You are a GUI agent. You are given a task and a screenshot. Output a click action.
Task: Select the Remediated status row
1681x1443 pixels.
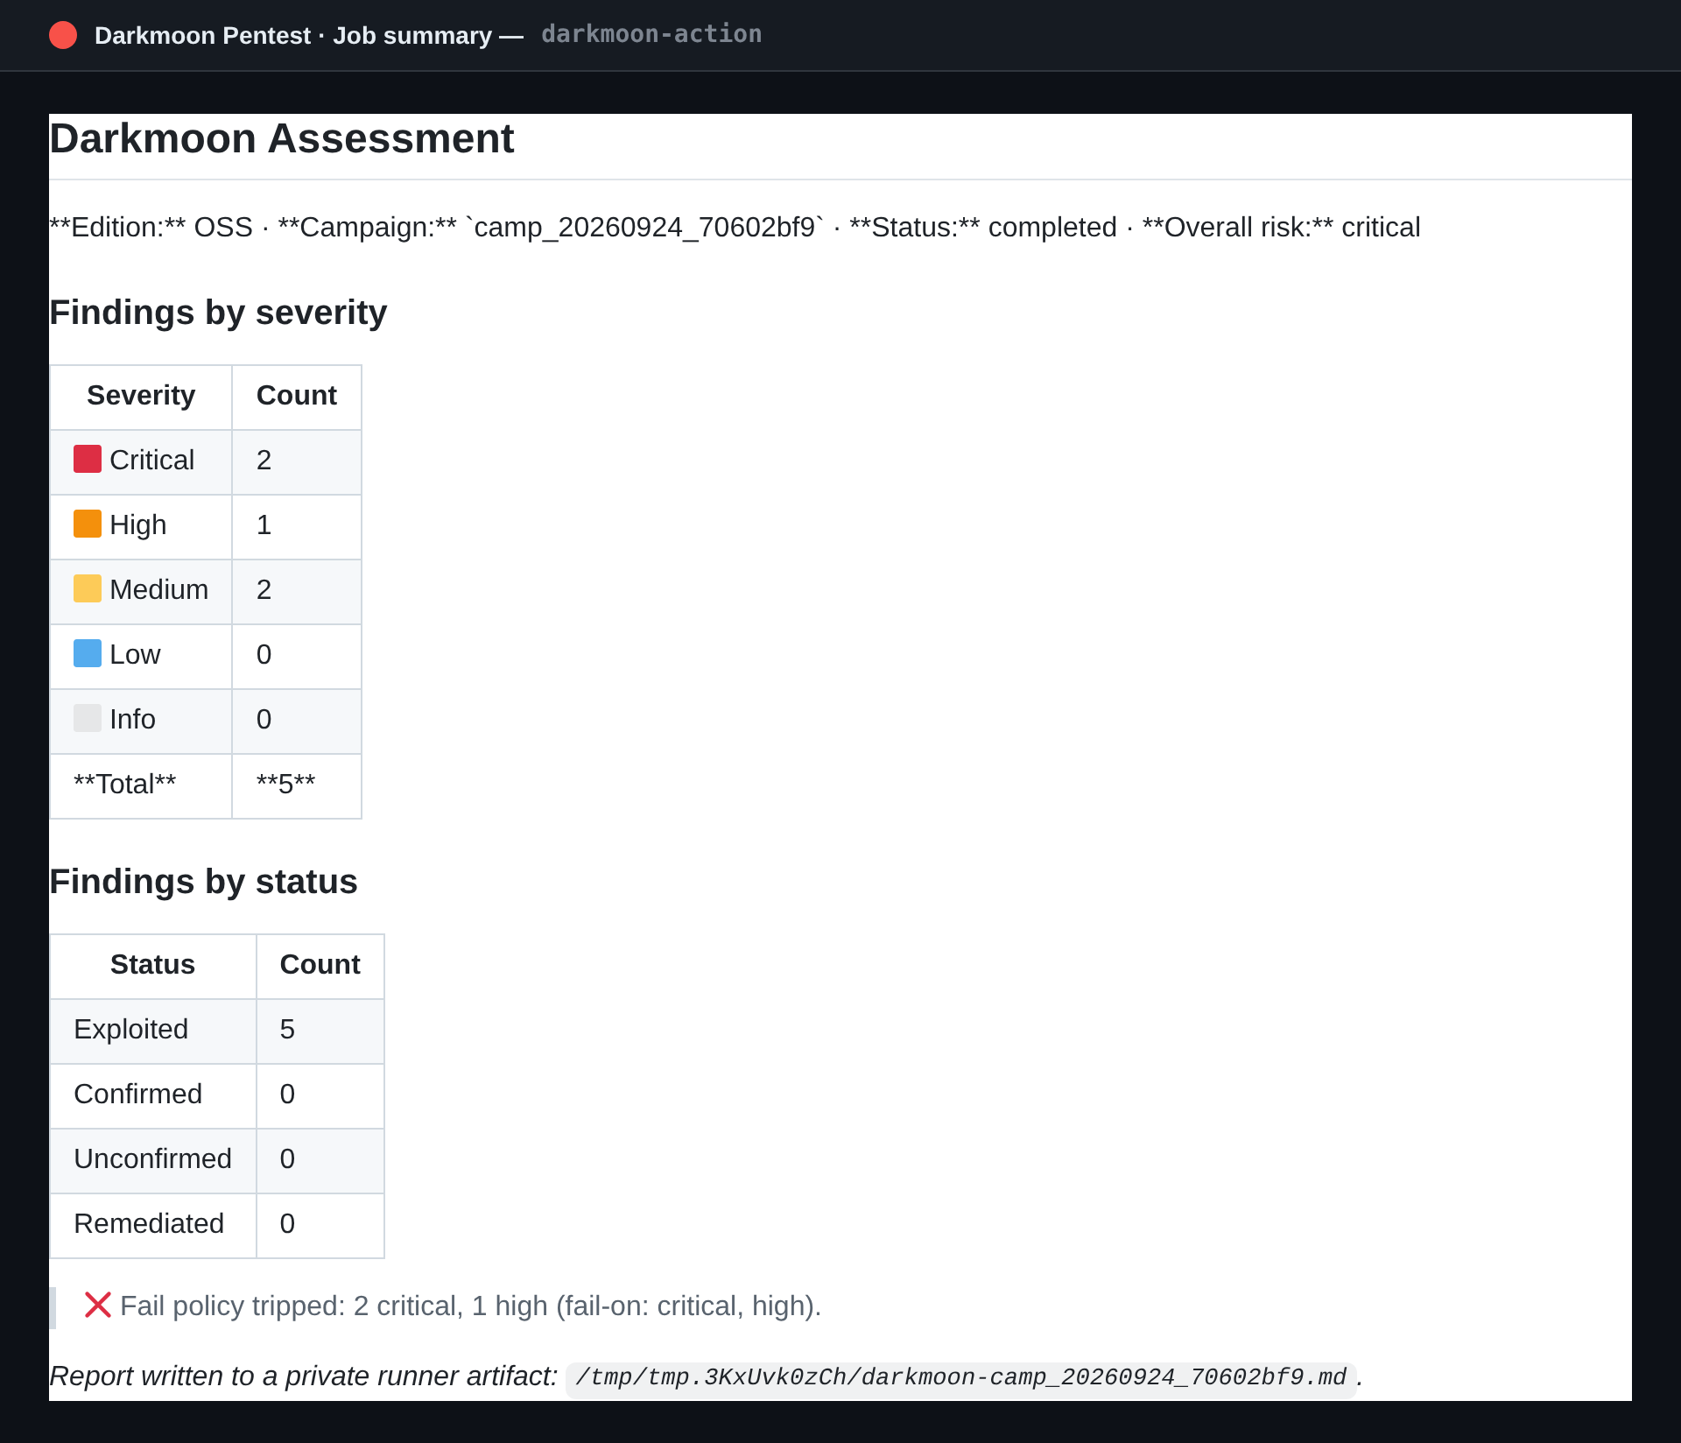pos(217,1225)
